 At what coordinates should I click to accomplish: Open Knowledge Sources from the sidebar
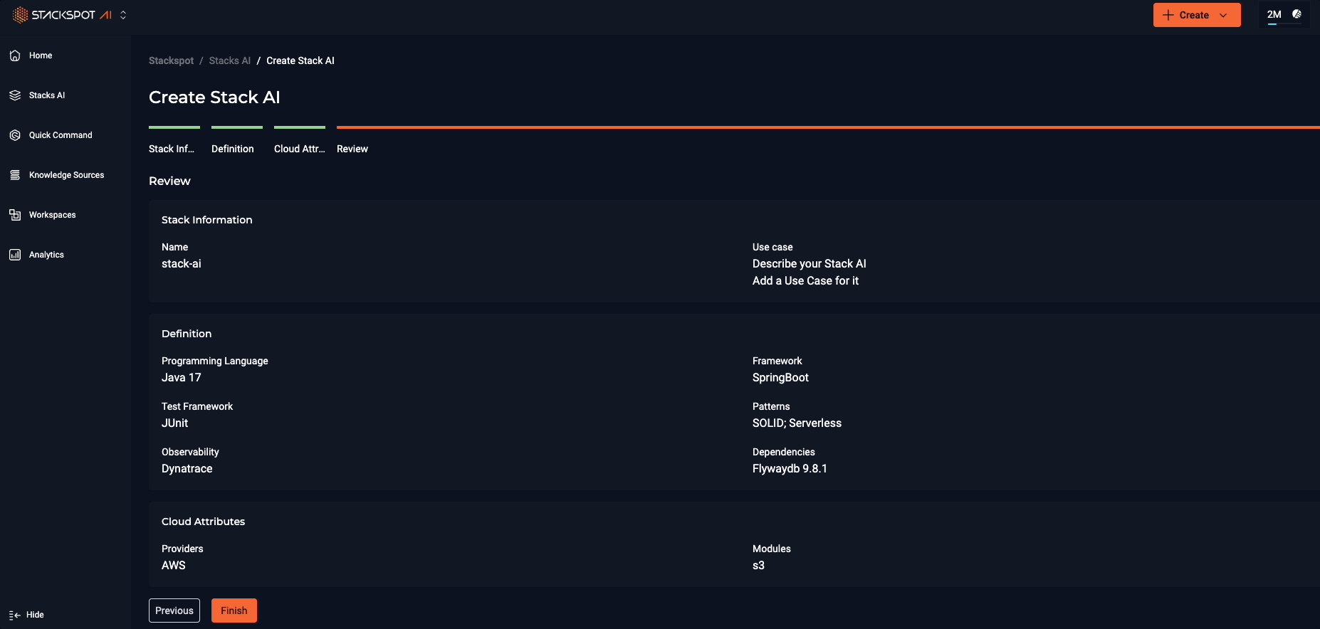tap(66, 174)
